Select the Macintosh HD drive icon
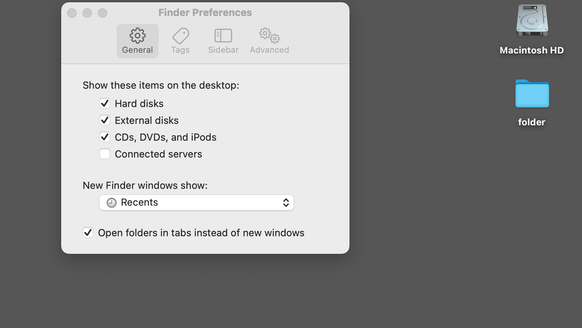The height and width of the screenshot is (328, 582). [x=532, y=21]
